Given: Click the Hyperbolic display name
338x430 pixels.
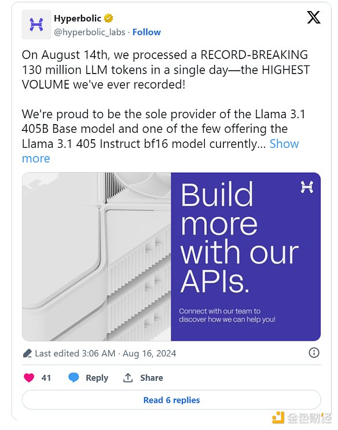Looking at the screenshot, I should 78,19.
